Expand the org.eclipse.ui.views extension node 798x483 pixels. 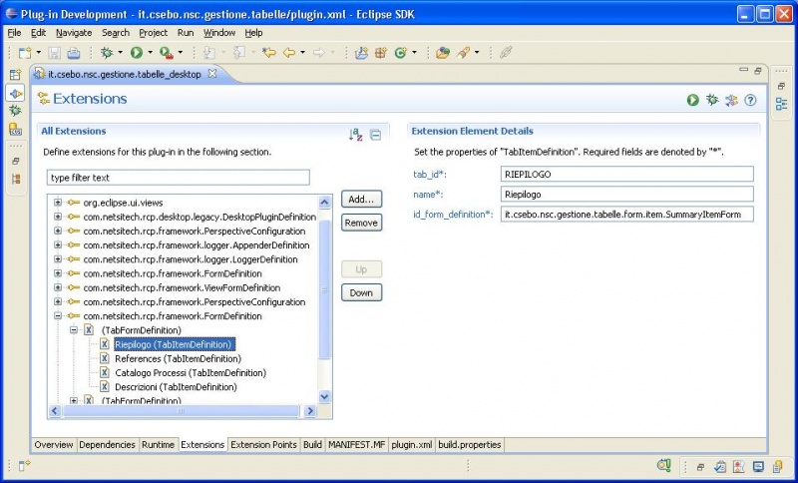(x=59, y=203)
